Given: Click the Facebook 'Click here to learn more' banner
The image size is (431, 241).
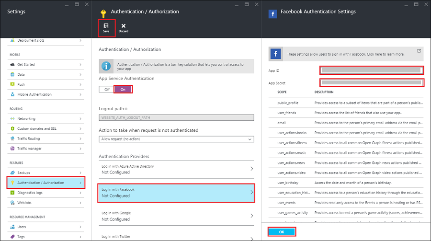Looking at the screenshot, I should (346, 54).
